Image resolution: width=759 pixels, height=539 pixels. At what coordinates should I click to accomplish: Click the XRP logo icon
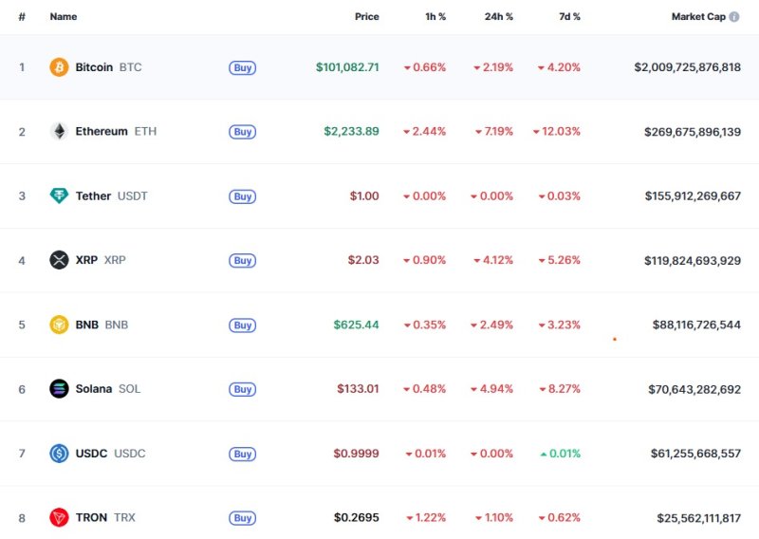[59, 260]
